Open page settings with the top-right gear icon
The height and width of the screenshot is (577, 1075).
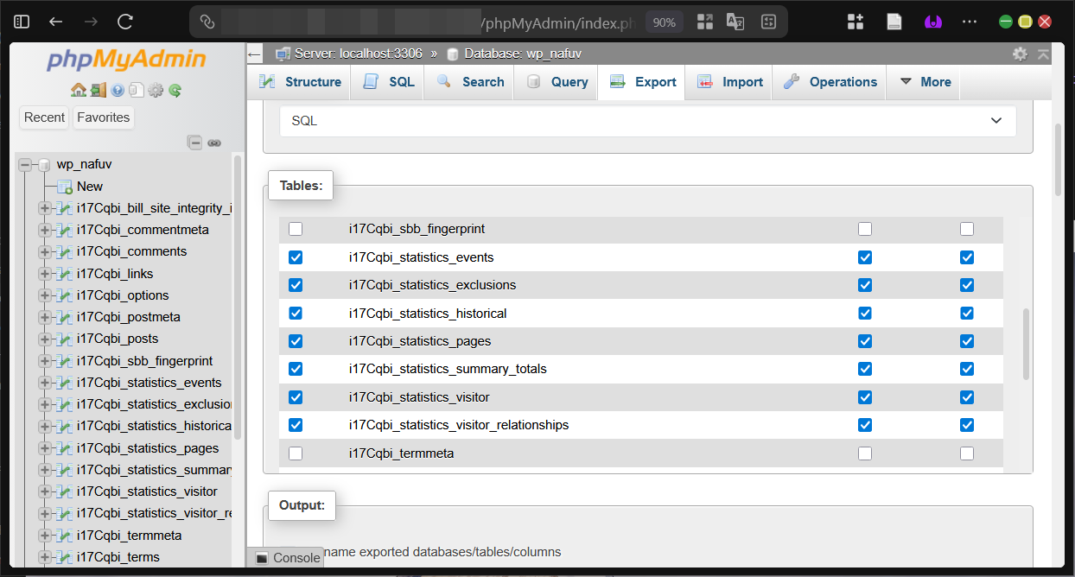(1021, 53)
